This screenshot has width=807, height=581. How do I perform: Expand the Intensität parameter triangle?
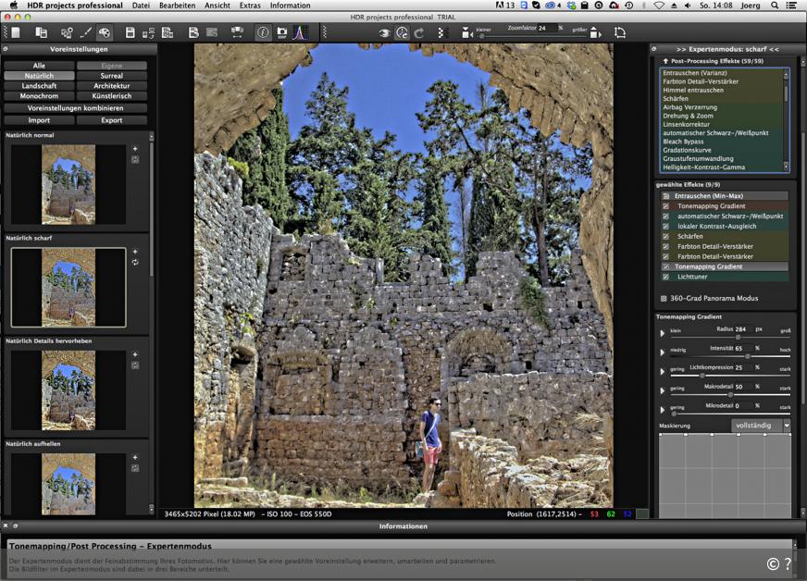tap(663, 352)
